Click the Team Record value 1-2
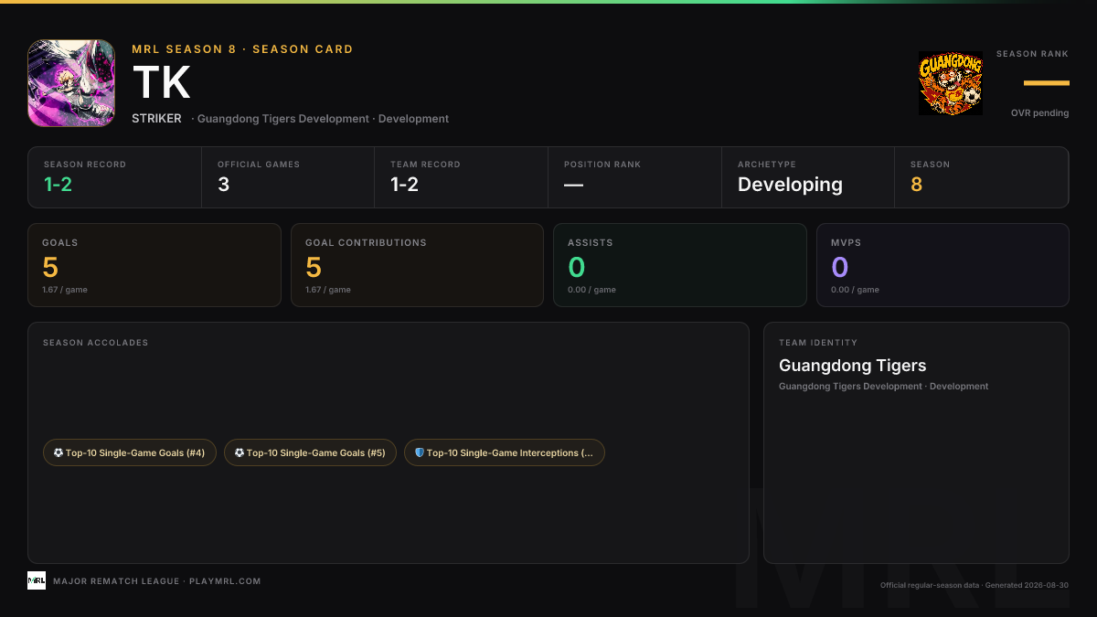The image size is (1097, 617). [x=405, y=185]
